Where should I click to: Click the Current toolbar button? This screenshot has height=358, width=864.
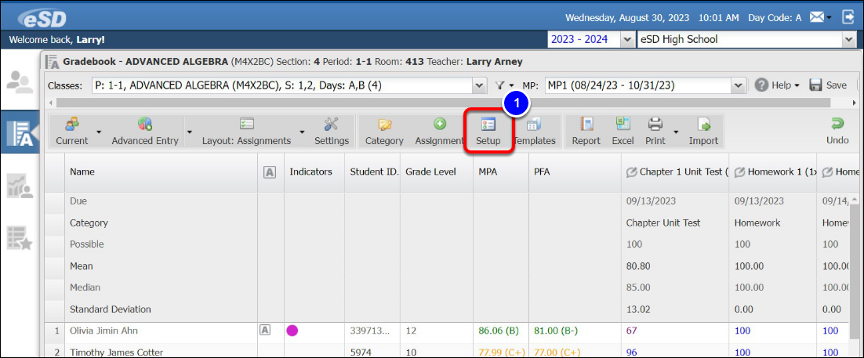click(x=71, y=132)
